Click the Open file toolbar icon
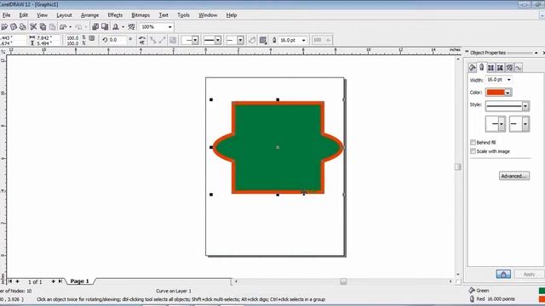545x306 pixels. pos(4,26)
